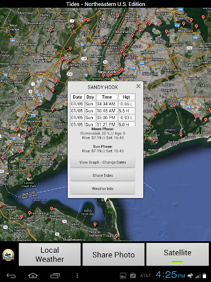This screenshot has width=211, height=282.
Task: Tap the Hgt column header
Action: [x=126, y=97]
